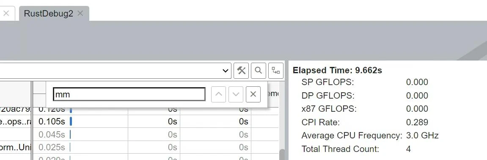The height and width of the screenshot is (160, 487).
Task: Jump to previous search match arrow
Action: click(x=218, y=94)
